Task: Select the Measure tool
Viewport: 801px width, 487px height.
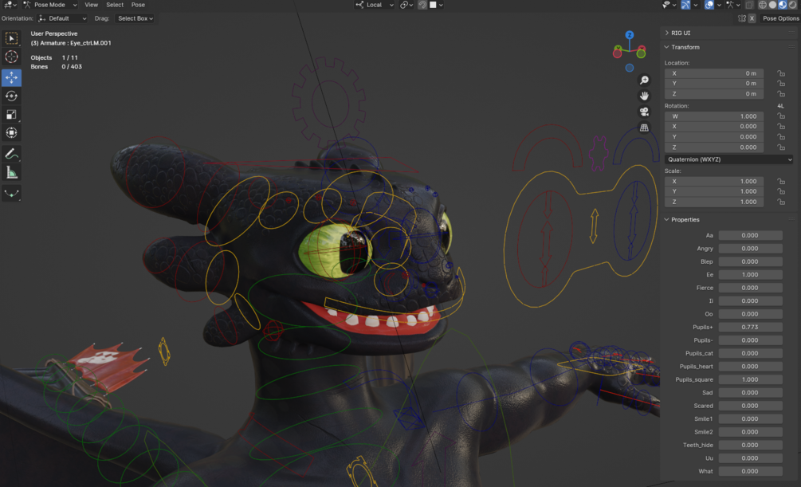Action: [x=11, y=173]
